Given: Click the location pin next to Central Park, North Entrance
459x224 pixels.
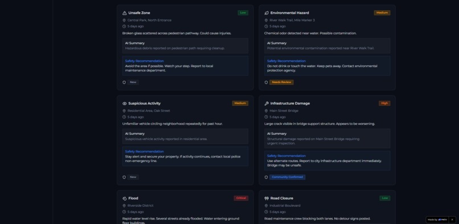Looking at the screenshot, I should (x=124, y=20).
